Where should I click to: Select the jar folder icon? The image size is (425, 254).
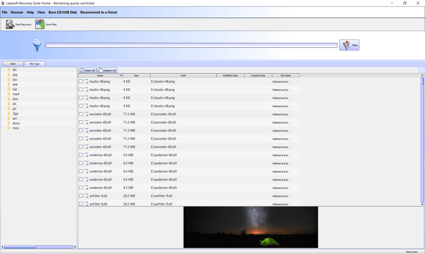pos(8,108)
